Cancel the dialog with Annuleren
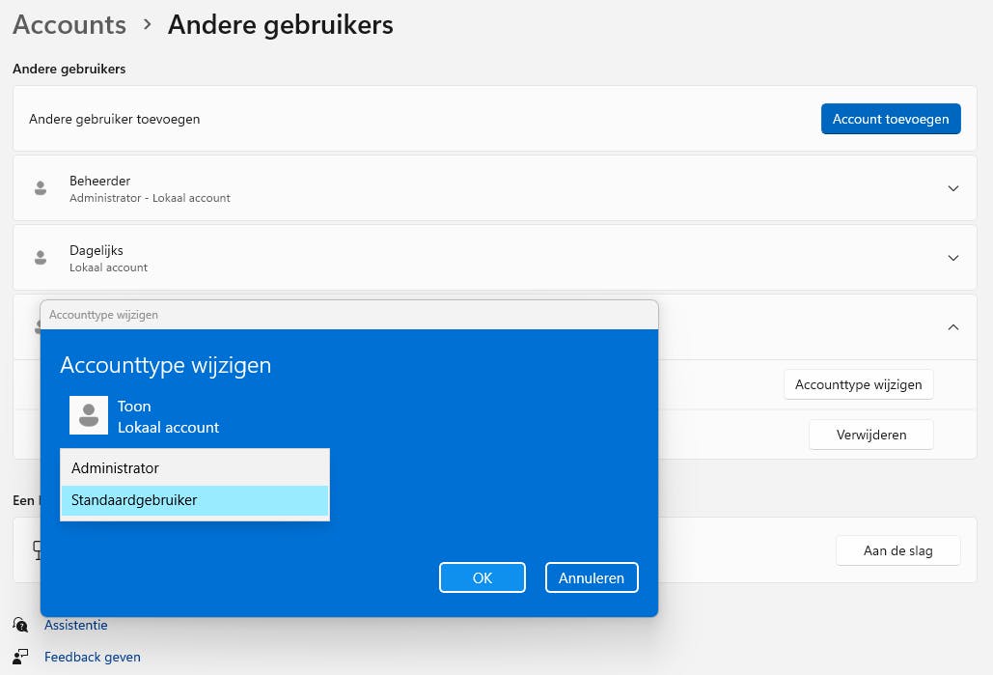This screenshot has height=675, width=993. (592, 577)
